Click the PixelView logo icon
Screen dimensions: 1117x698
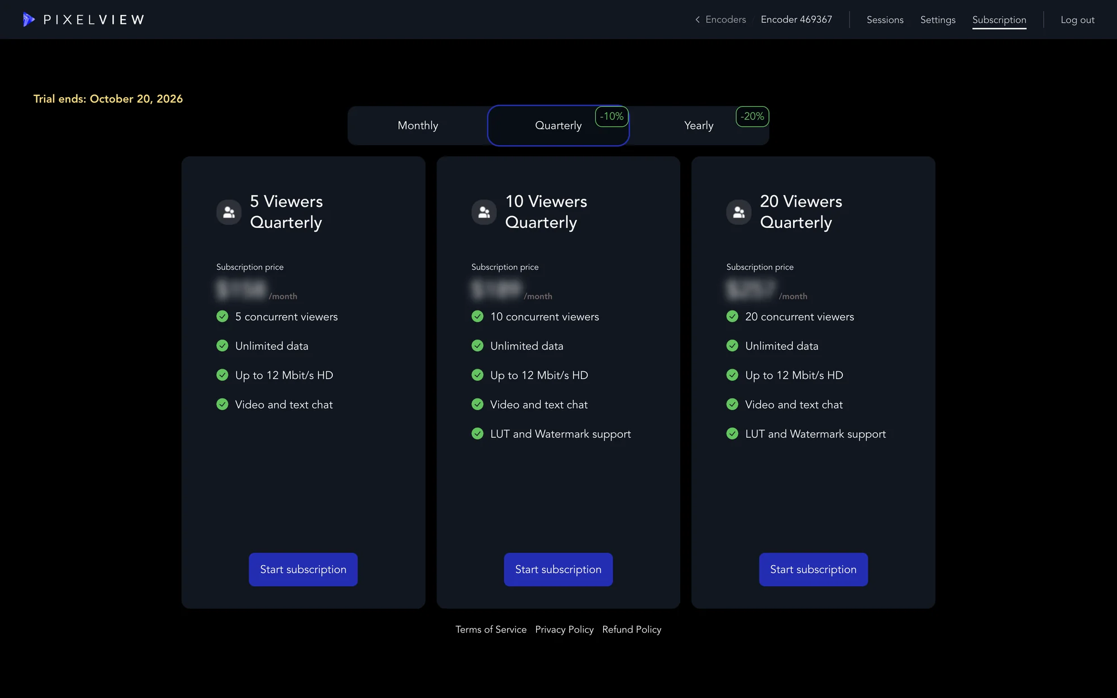(x=28, y=20)
